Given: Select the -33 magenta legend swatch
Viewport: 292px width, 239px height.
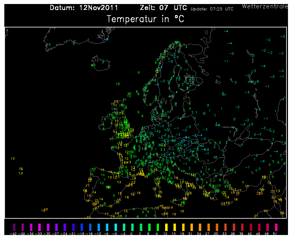Looking at the screenshot, I should (40, 227).
